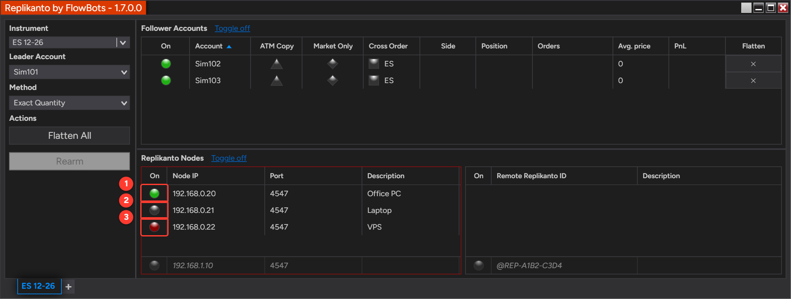The height and width of the screenshot is (299, 791).
Task: Check Cross Order box for Sim102
Action: (x=374, y=64)
